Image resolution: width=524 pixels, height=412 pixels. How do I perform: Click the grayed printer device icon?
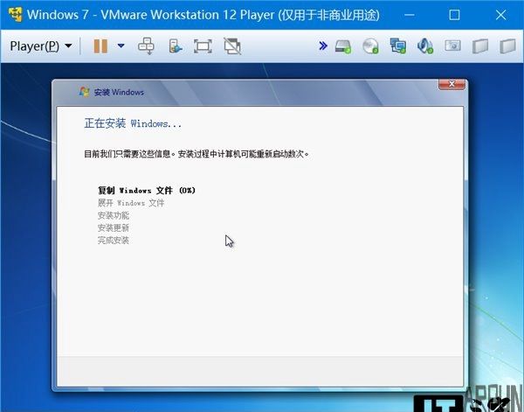pos(452,45)
